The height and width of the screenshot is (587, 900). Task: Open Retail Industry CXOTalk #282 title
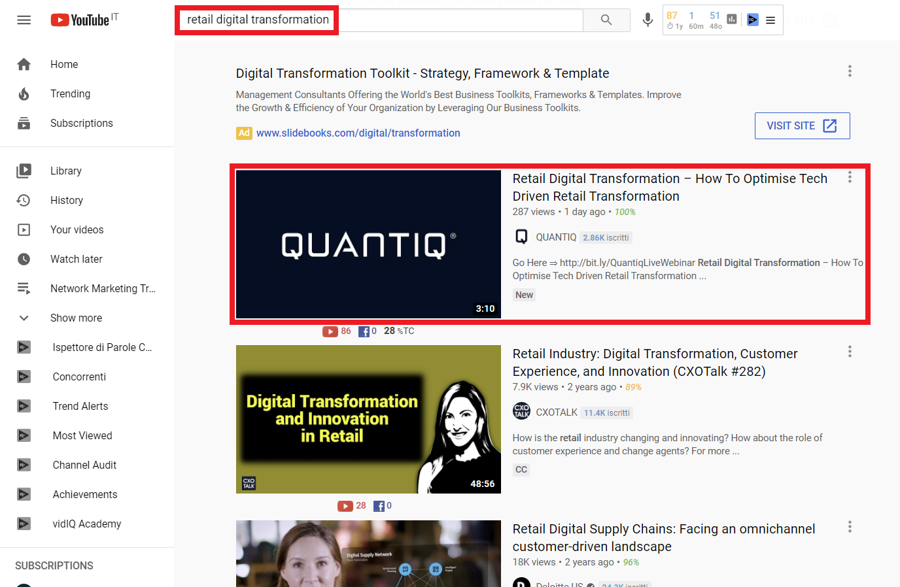(655, 363)
